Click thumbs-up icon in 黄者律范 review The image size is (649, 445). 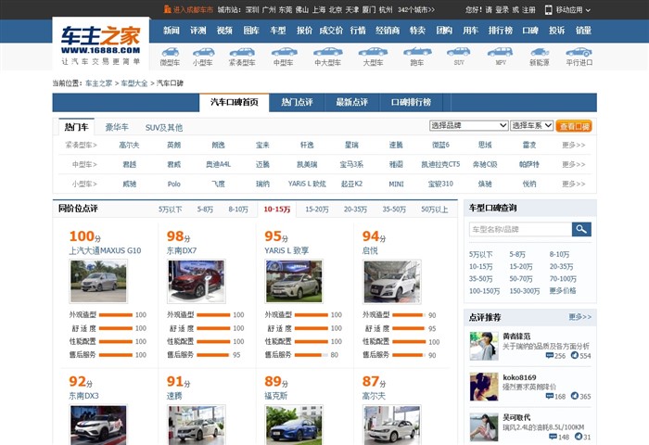point(575,355)
